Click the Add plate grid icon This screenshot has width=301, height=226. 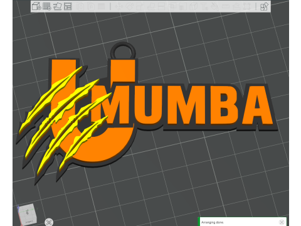[x=47, y=6]
